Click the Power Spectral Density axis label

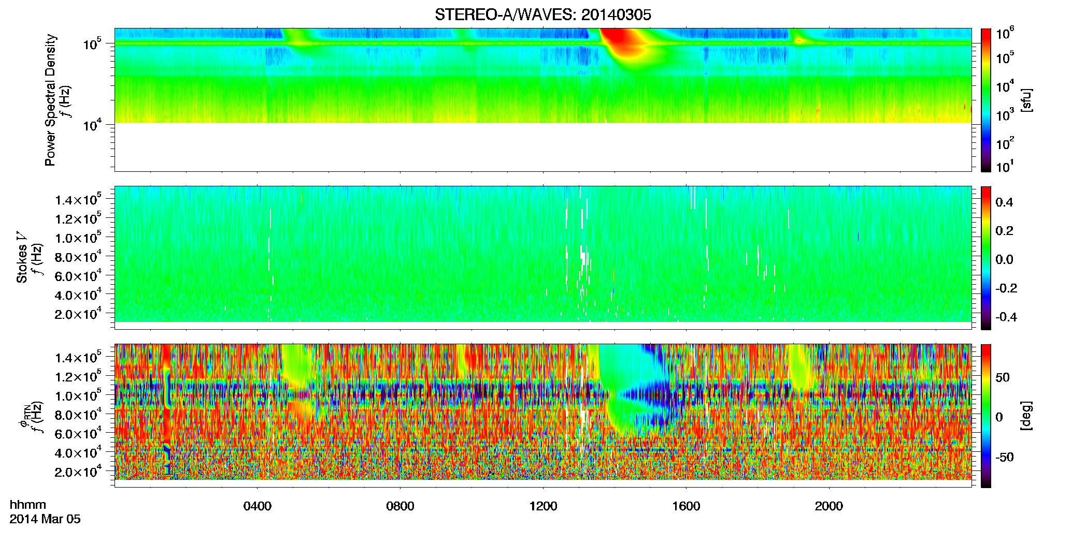pos(50,100)
